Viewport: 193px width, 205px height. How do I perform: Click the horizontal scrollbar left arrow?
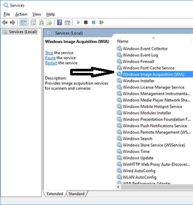118,187
